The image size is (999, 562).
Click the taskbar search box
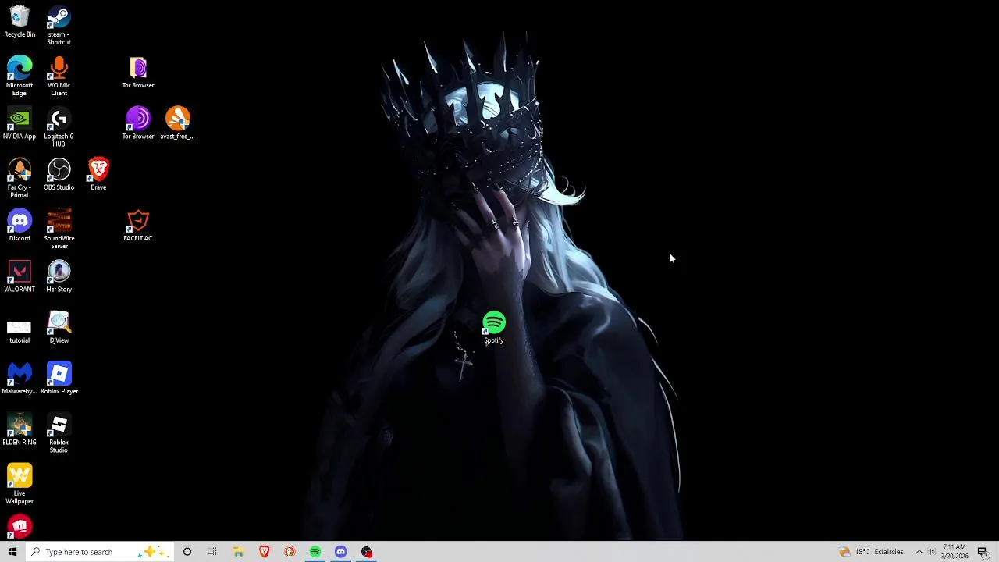click(x=99, y=552)
